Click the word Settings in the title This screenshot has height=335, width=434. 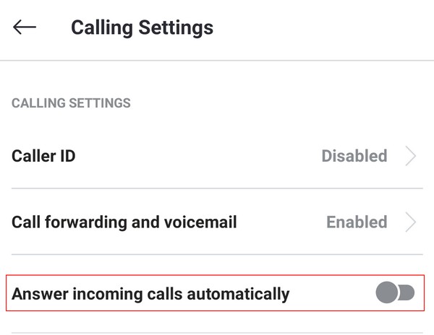176,28
